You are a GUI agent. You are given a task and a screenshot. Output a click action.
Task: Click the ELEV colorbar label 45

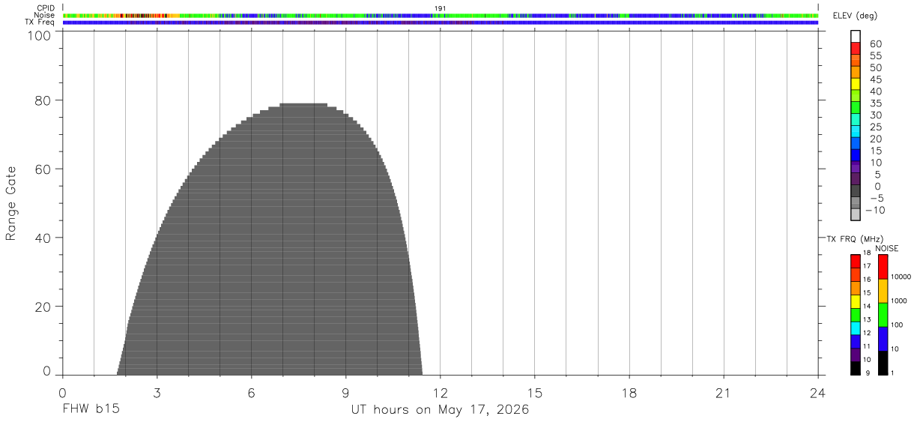pos(876,79)
